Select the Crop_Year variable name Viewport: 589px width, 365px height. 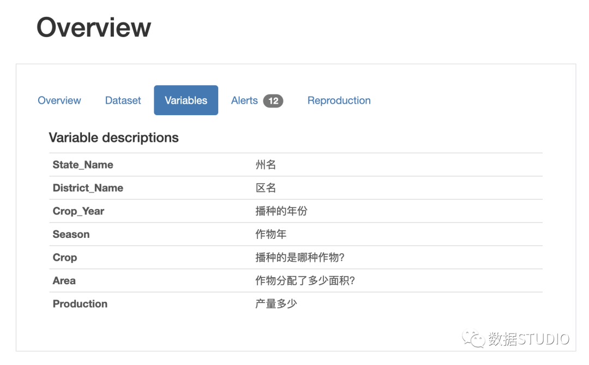[x=78, y=211]
